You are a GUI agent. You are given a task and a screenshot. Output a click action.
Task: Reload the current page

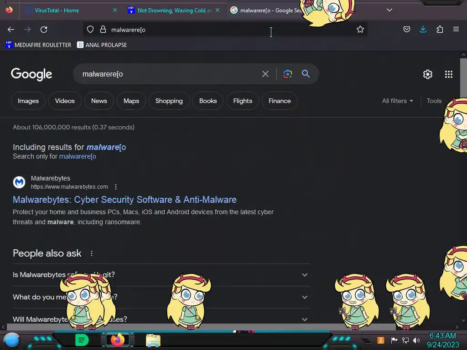coord(44,30)
